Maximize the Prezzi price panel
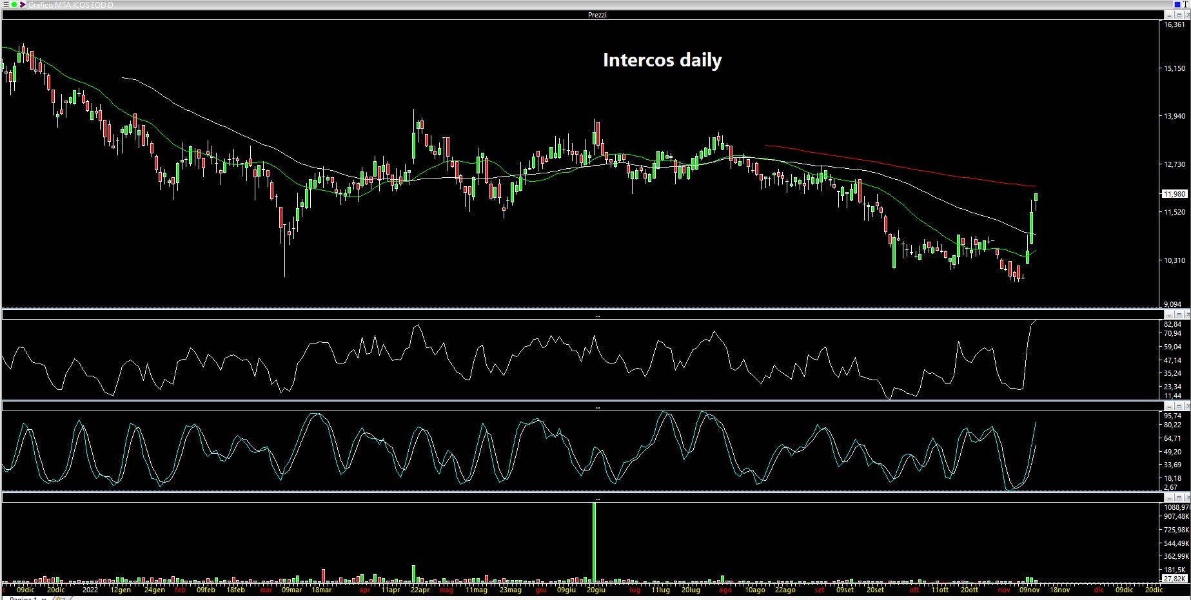The image size is (1191, 600). point(1179,15)
